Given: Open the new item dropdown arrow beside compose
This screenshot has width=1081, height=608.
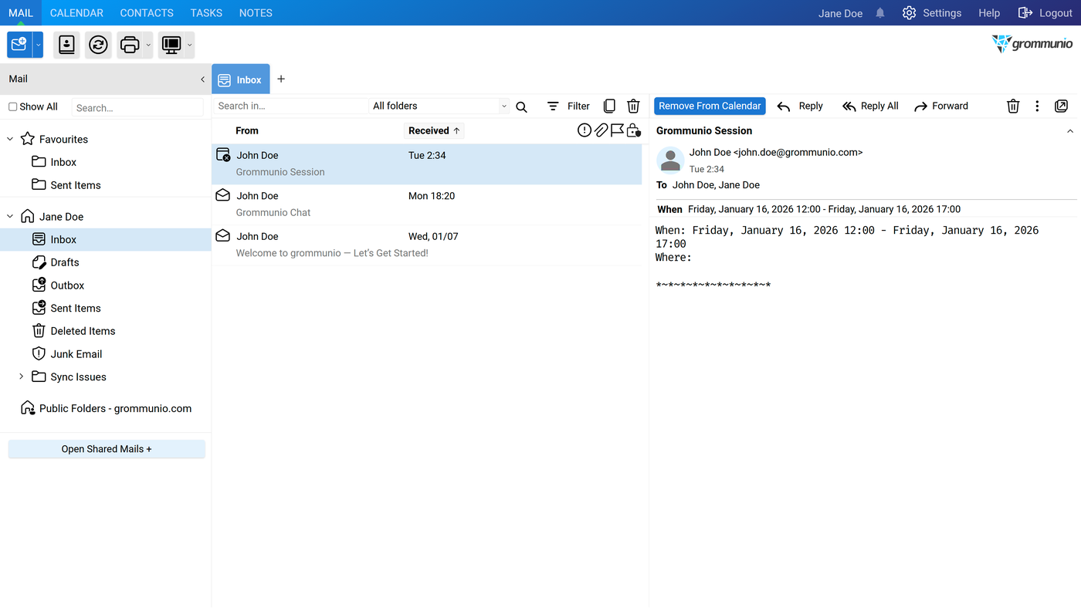Looking at the screenshot, I should click(38, 45).
